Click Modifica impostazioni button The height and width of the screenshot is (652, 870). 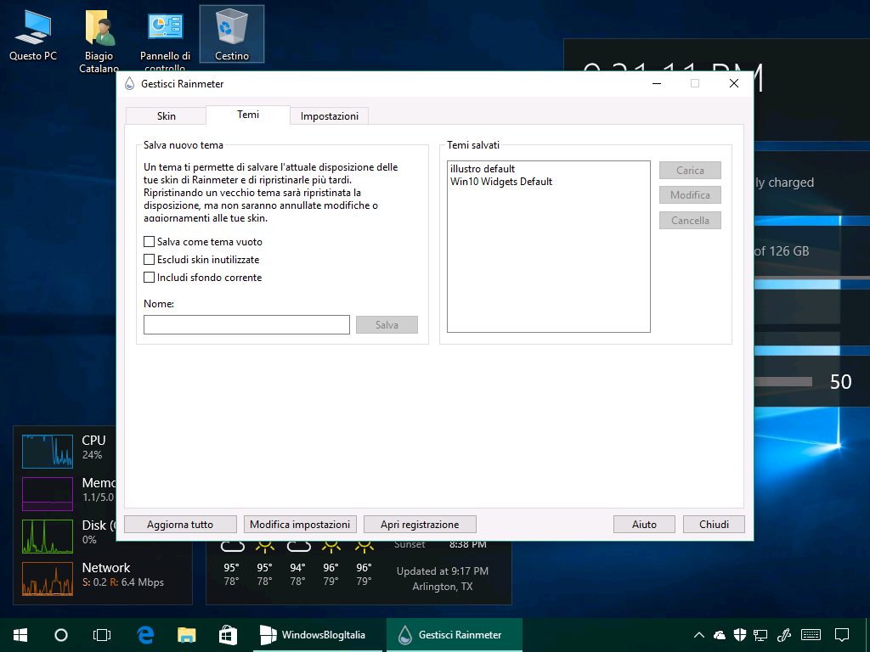pyautogui.click(x=300, y=525)
